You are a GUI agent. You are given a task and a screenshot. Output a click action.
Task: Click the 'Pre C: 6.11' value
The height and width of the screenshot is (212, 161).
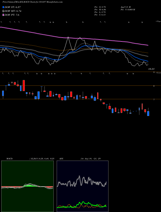click(100, 15)
